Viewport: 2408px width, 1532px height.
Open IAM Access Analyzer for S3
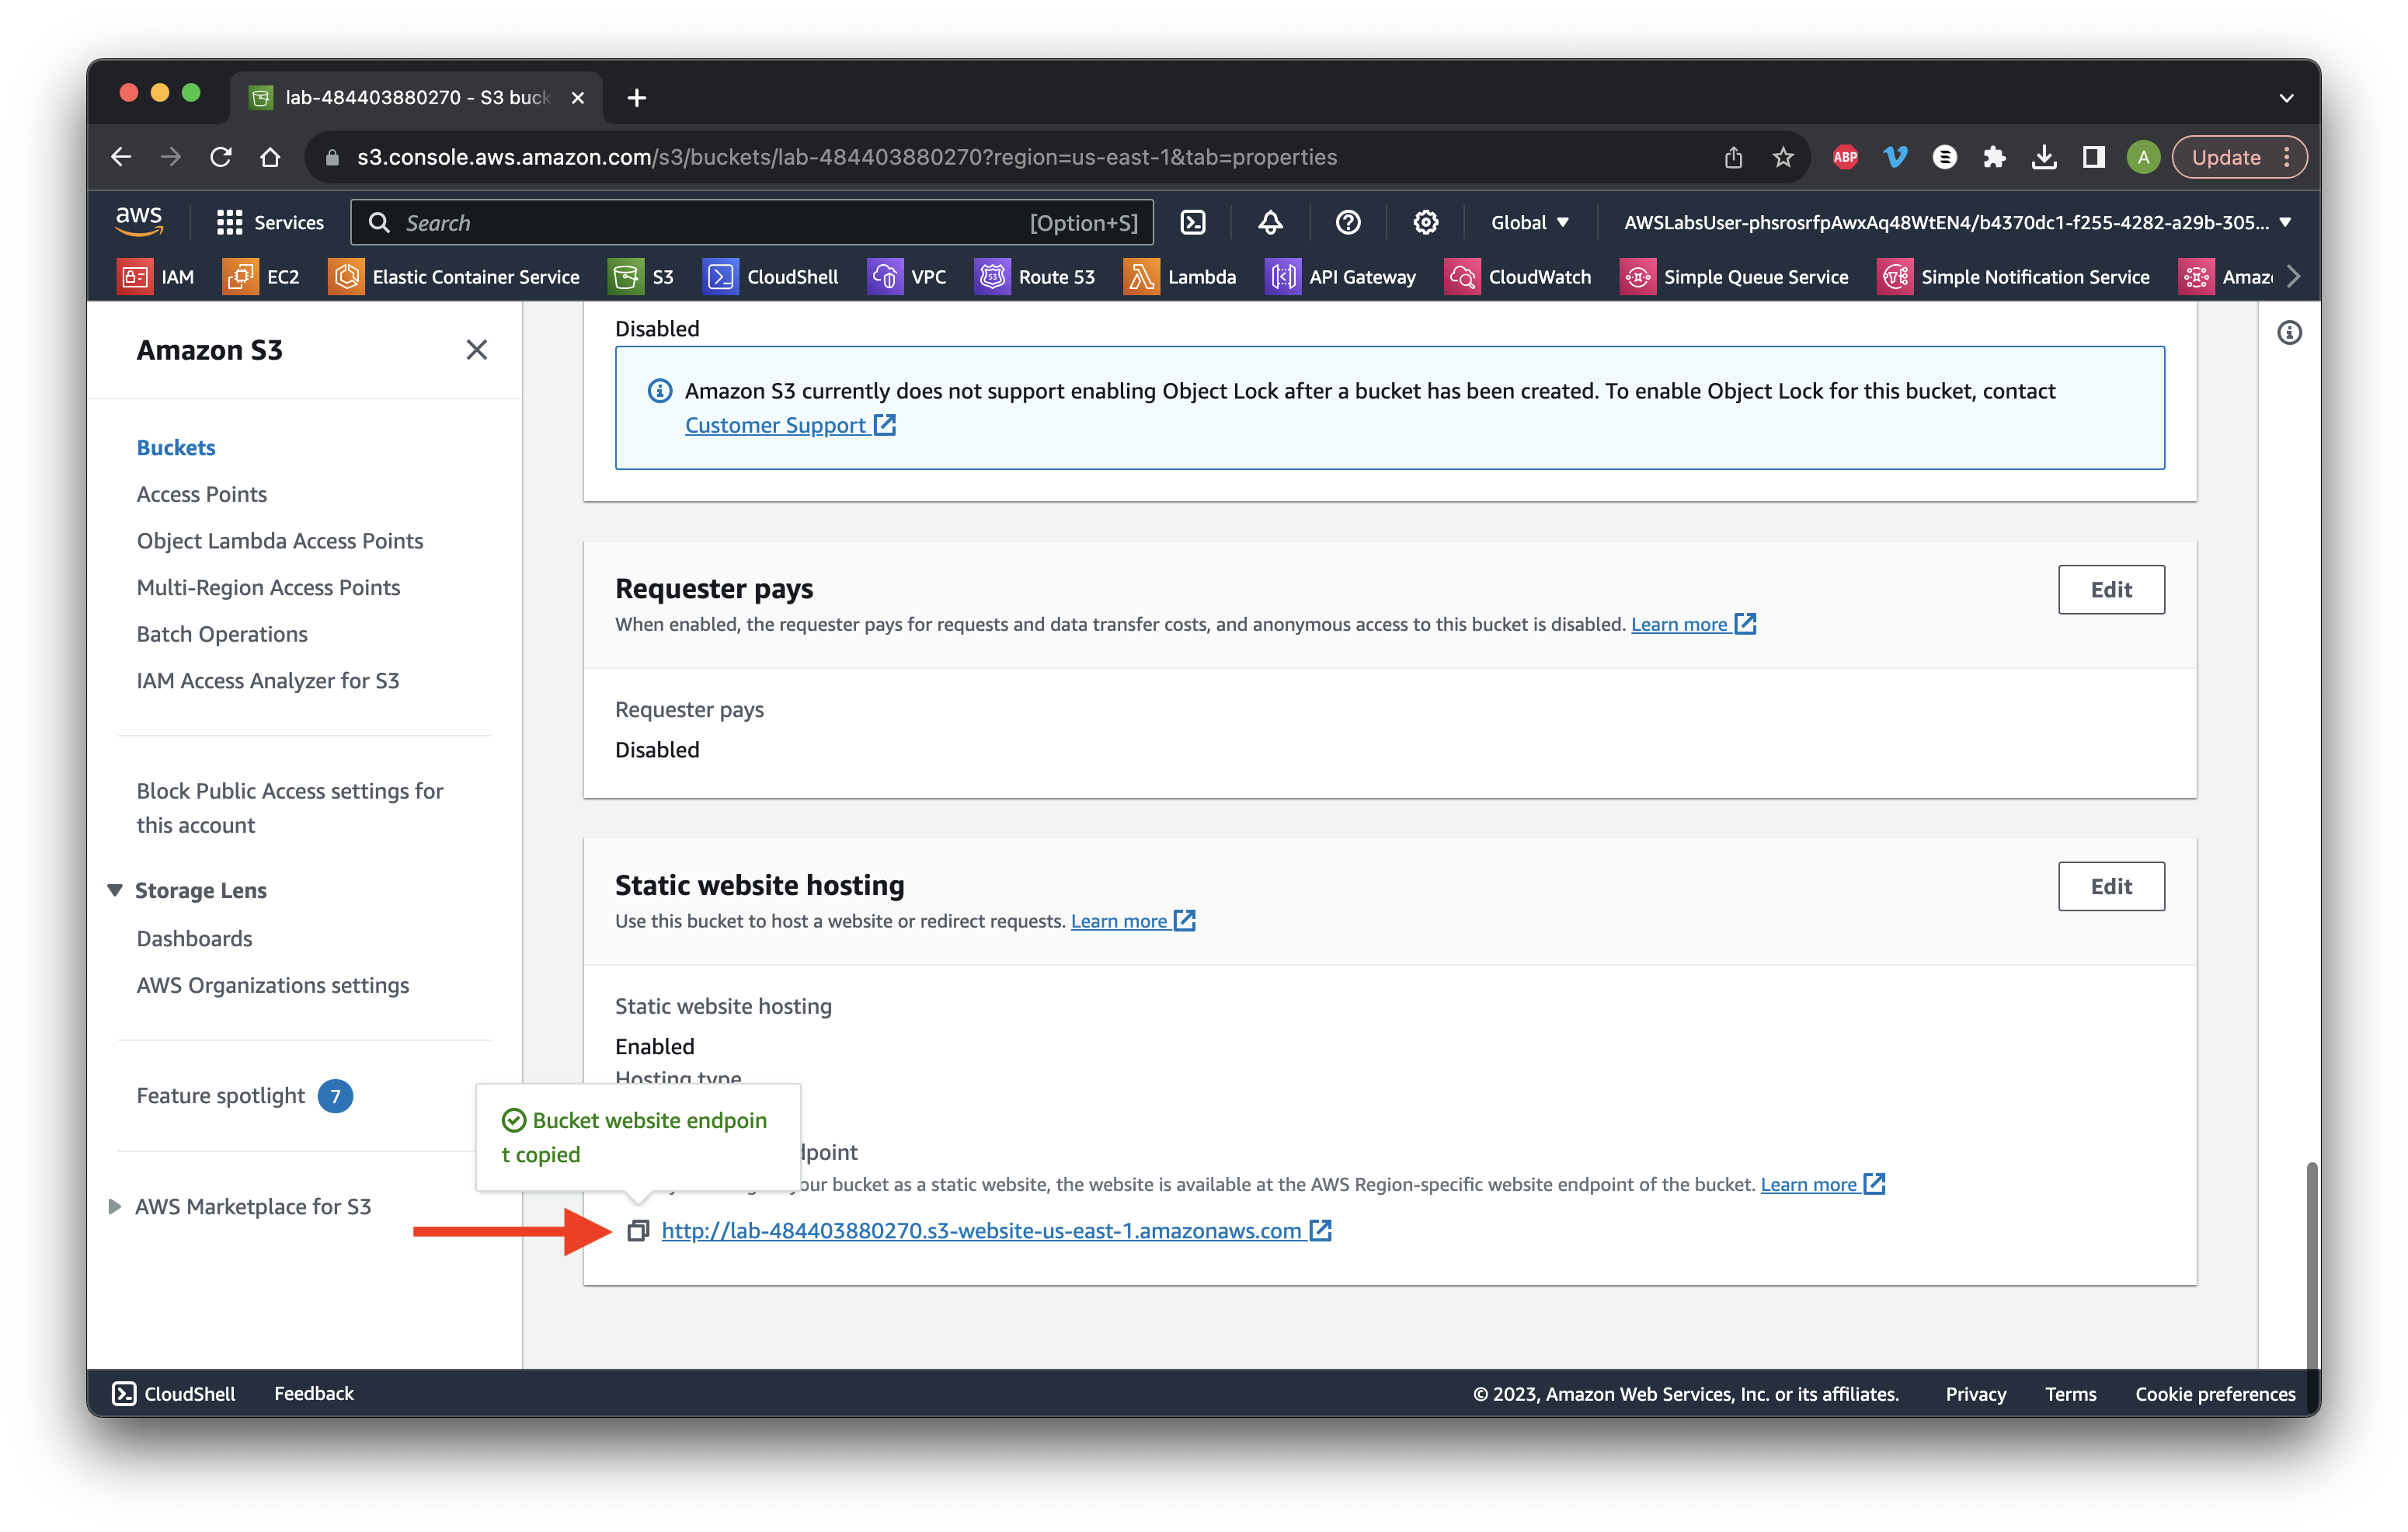[x=268, y=681]
